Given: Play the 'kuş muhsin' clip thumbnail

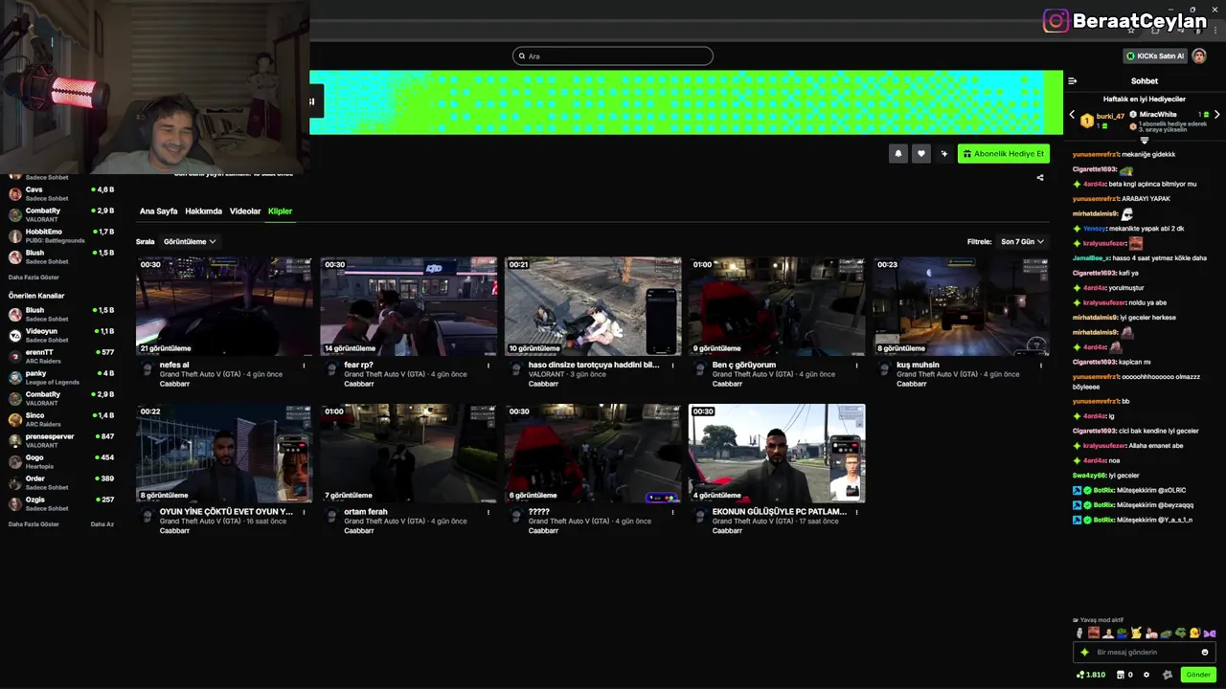Looking at the screenshot, I should point(961,306).
